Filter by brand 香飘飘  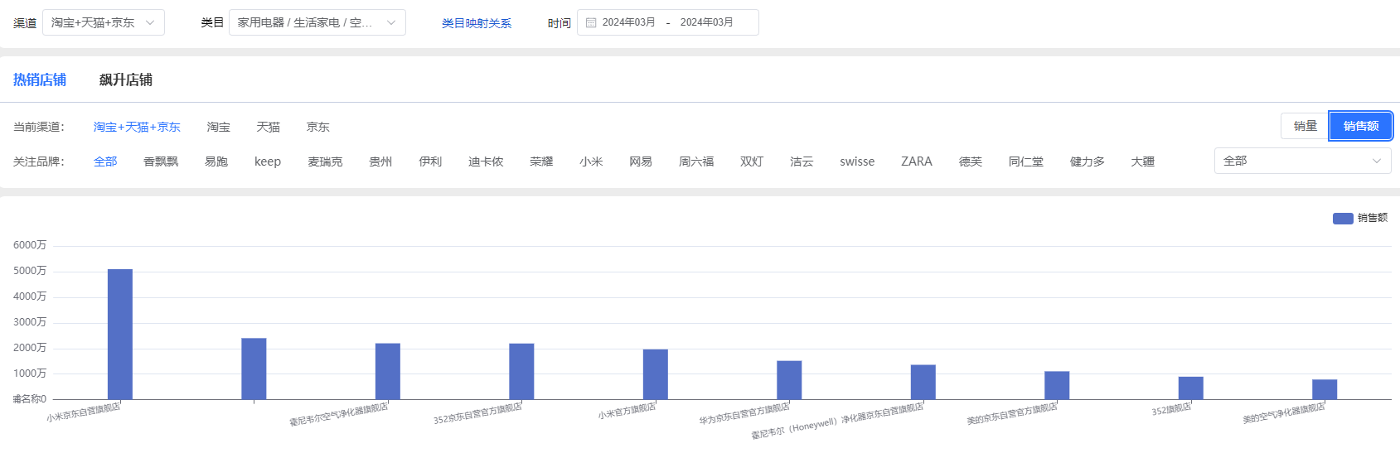click(x=161, y=161)
